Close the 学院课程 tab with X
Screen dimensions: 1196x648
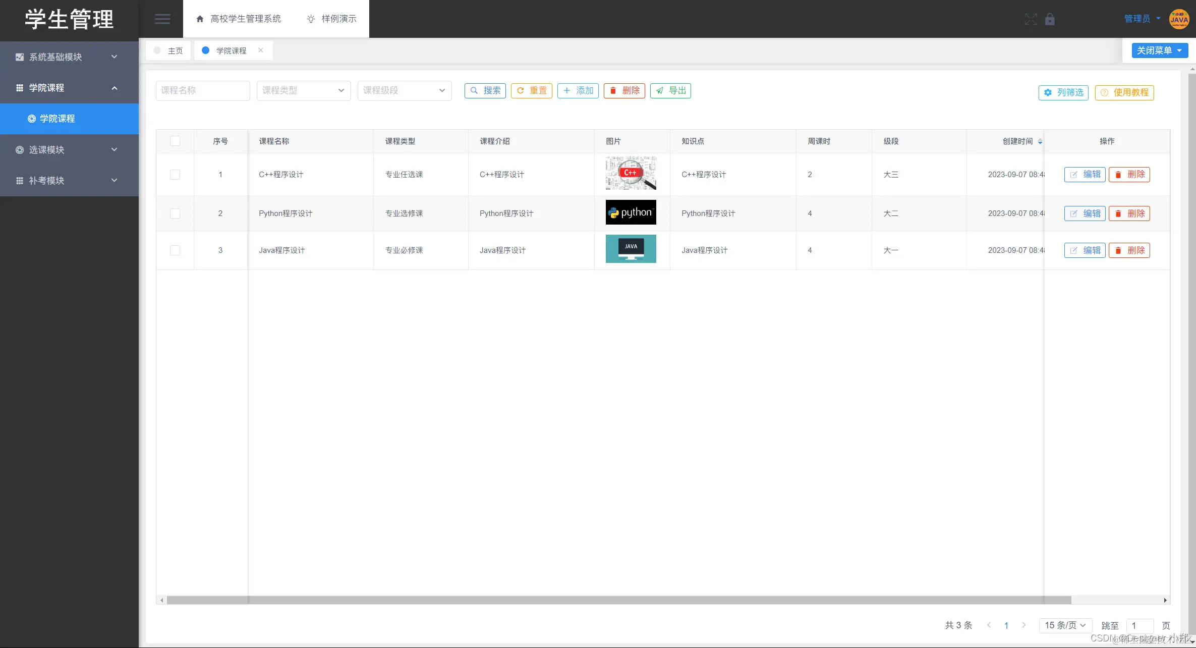261,50
